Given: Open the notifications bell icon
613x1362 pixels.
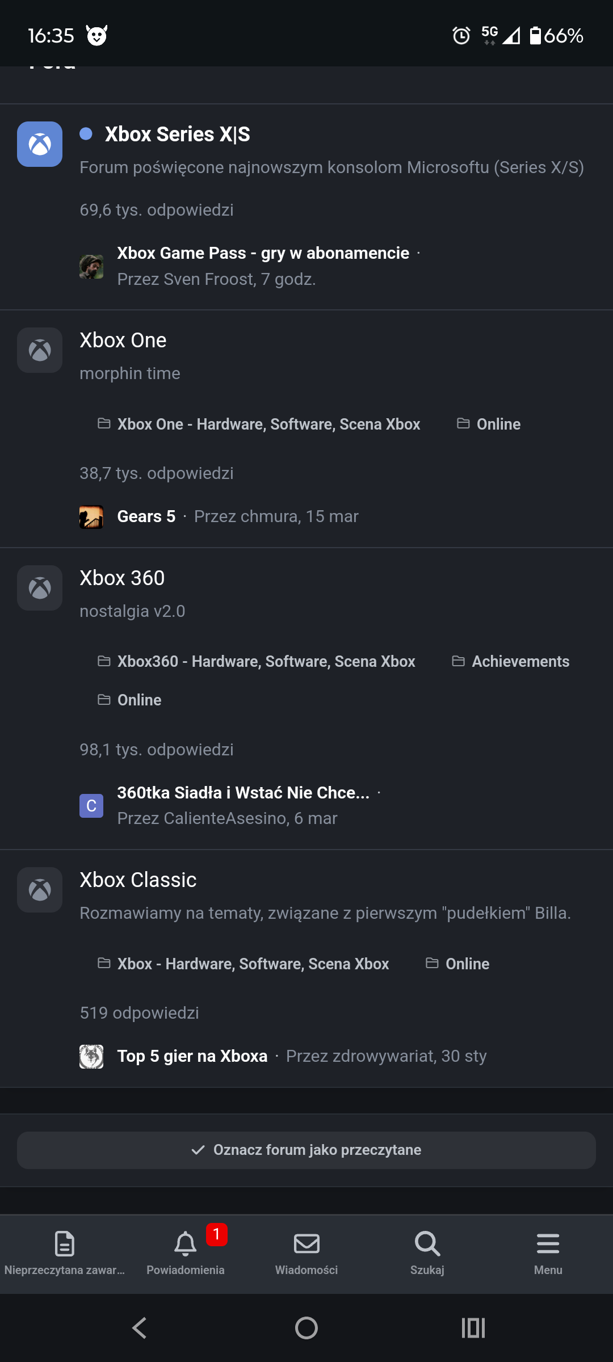Looking at the screenshot, I should tap(186, 1243).
